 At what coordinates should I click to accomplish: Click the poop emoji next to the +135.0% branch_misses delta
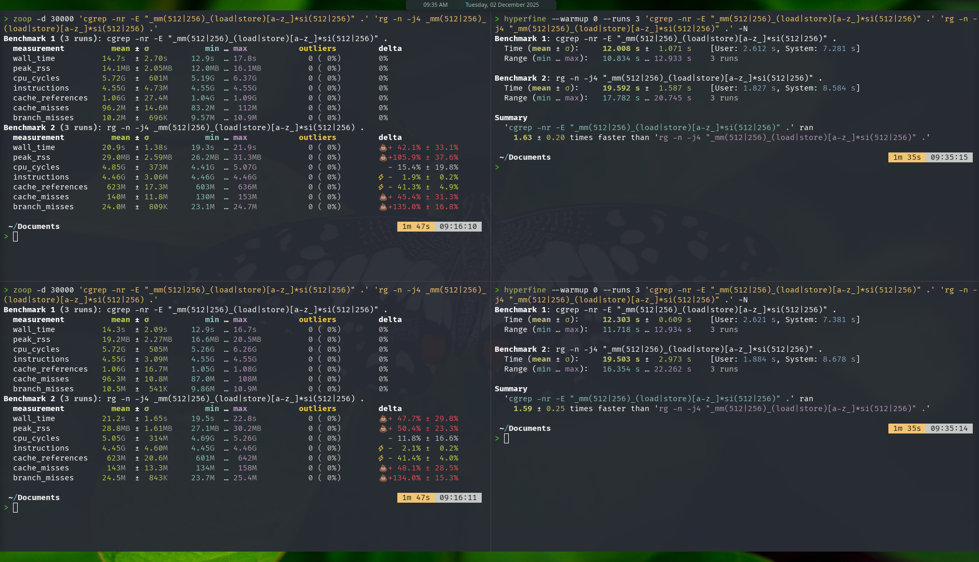point(383,207)
